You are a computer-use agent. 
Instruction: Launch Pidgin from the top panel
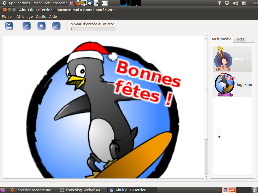pos(72,3)
